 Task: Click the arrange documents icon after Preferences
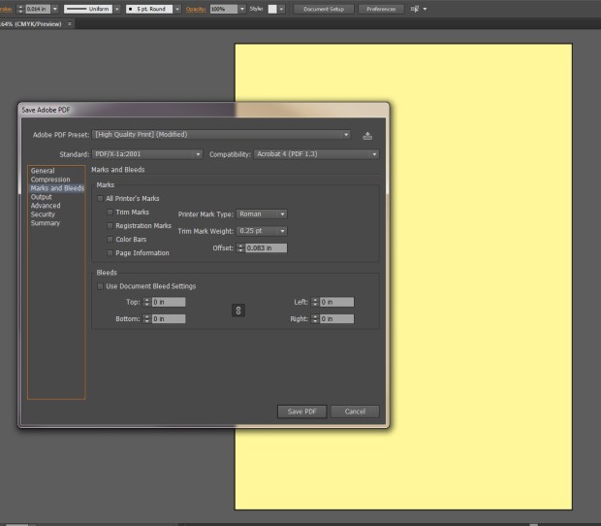pos(416,9)
